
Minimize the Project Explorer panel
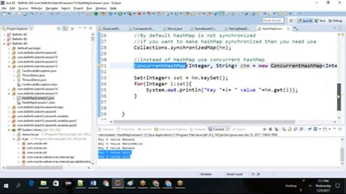click(85, 29)
